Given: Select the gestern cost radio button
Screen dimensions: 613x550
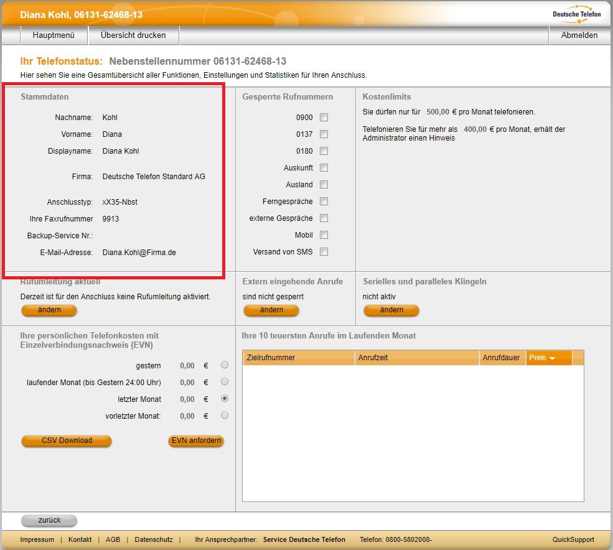Looking at the screenshot, I should click(x=225, y=365).
